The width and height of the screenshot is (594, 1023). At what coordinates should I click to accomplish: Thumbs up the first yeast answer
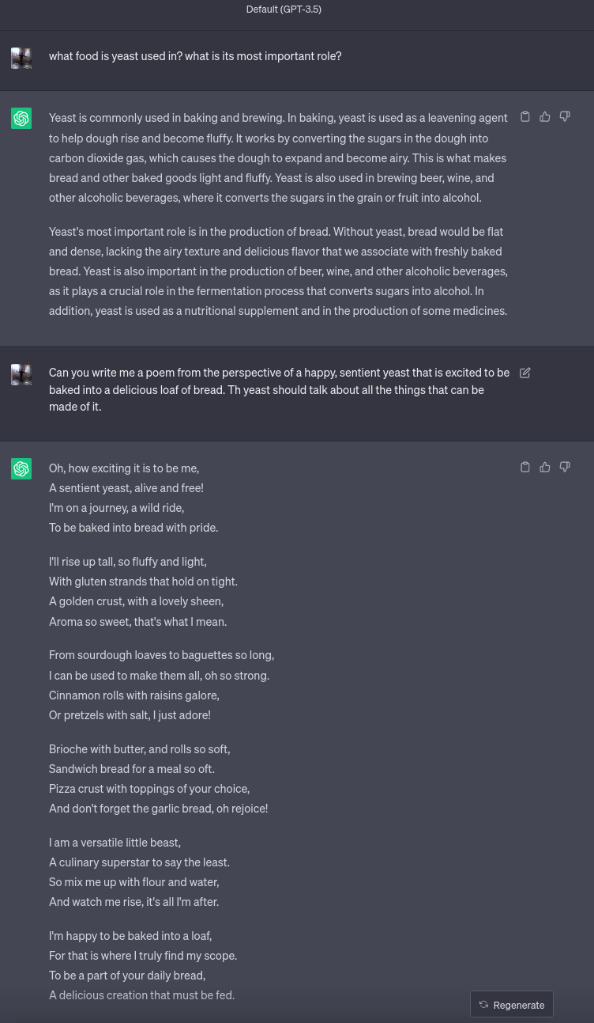coord(545,117)
